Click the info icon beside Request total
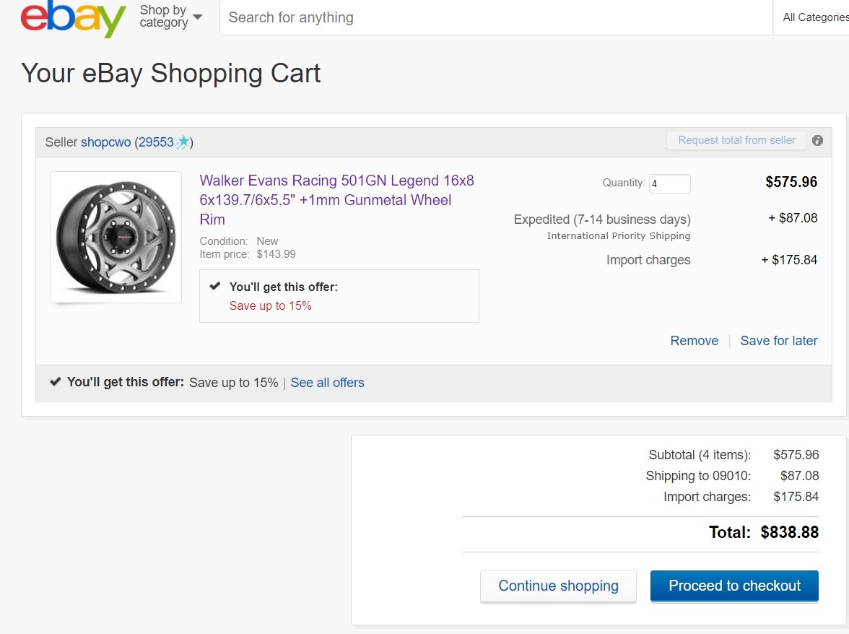 coord(817,140)
